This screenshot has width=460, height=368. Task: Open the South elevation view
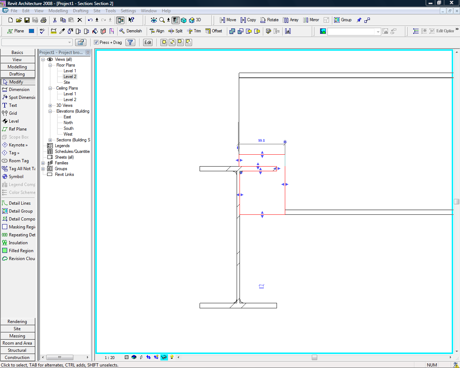68,128
